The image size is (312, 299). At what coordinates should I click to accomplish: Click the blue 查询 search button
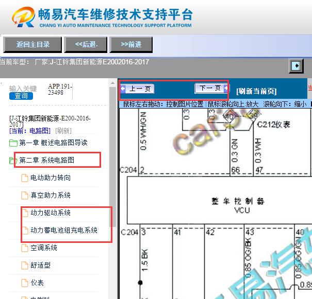click(x=21, y=96)
